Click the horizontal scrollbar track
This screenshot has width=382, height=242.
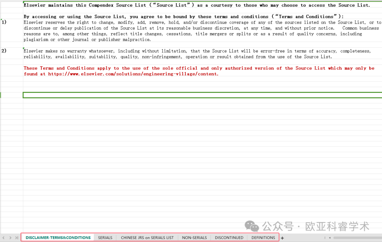[x=358, y=238]
